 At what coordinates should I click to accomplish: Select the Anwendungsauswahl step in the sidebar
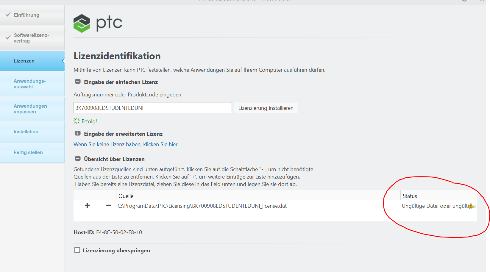[x=30, y=84]
